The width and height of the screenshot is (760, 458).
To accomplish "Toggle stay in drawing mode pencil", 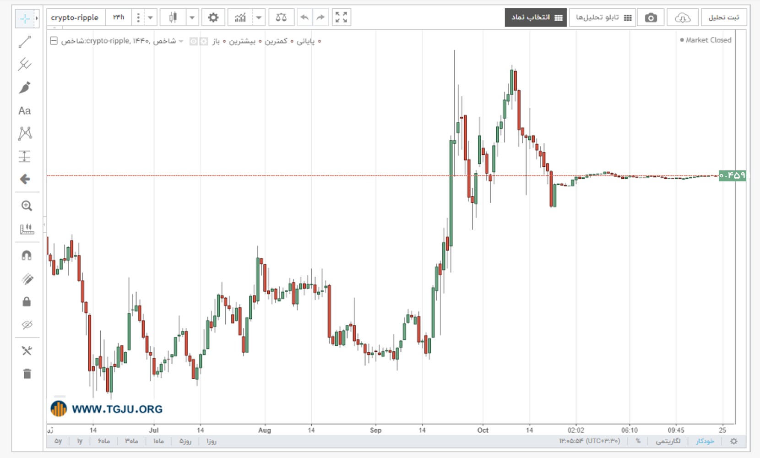I will (27, 278).
